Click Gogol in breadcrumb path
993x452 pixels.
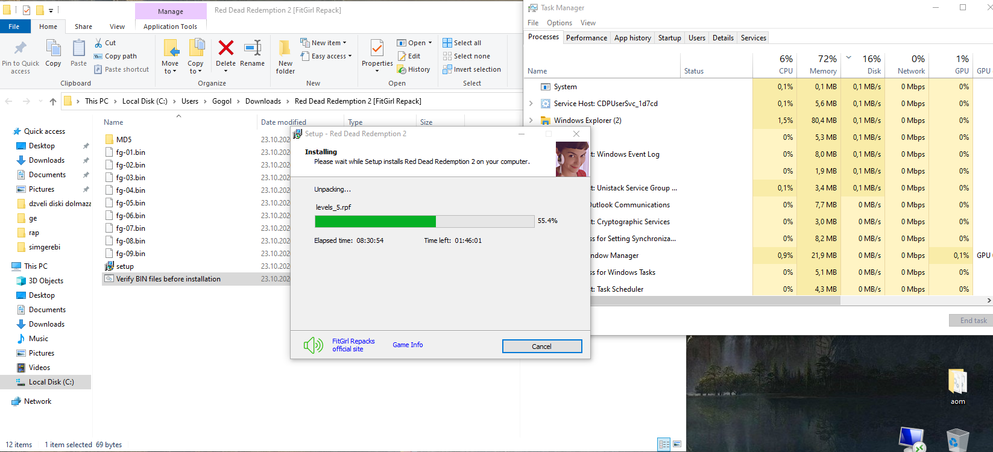click(222, 101)
